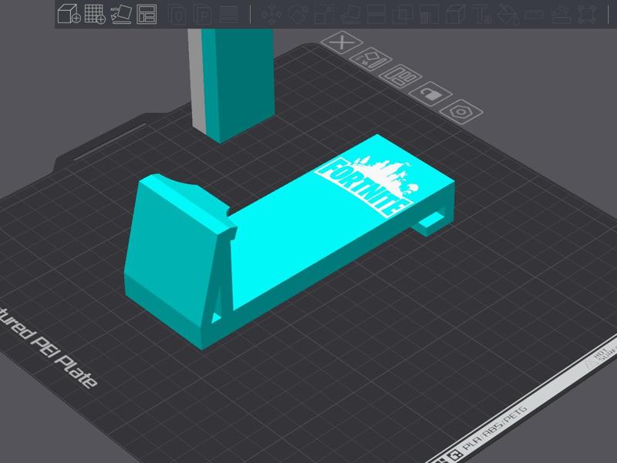Open the Supports painting tool
The image size is (617, 463).
[429, 14]
